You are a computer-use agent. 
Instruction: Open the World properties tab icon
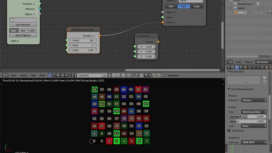[x=241, y=67]
